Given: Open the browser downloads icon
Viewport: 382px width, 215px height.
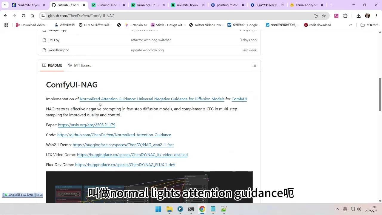Looking at the screenshot, I should tap(358, 16).
